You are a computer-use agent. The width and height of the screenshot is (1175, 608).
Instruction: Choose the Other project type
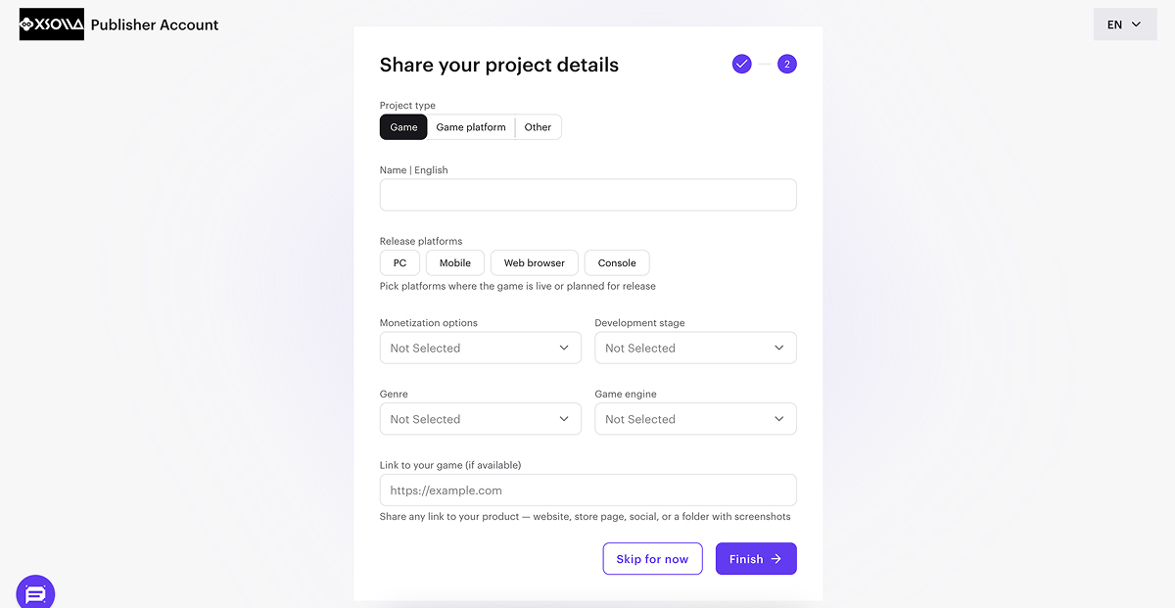coord(538,127)
